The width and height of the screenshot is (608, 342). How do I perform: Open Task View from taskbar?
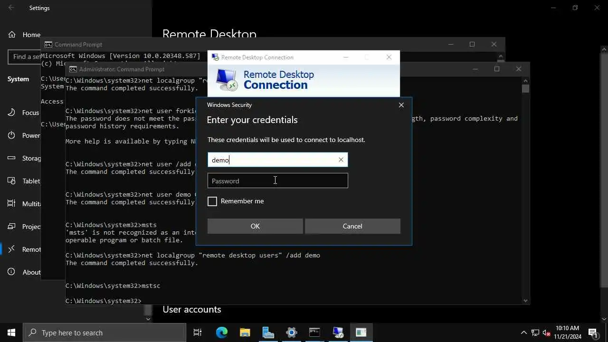[198, 332]
